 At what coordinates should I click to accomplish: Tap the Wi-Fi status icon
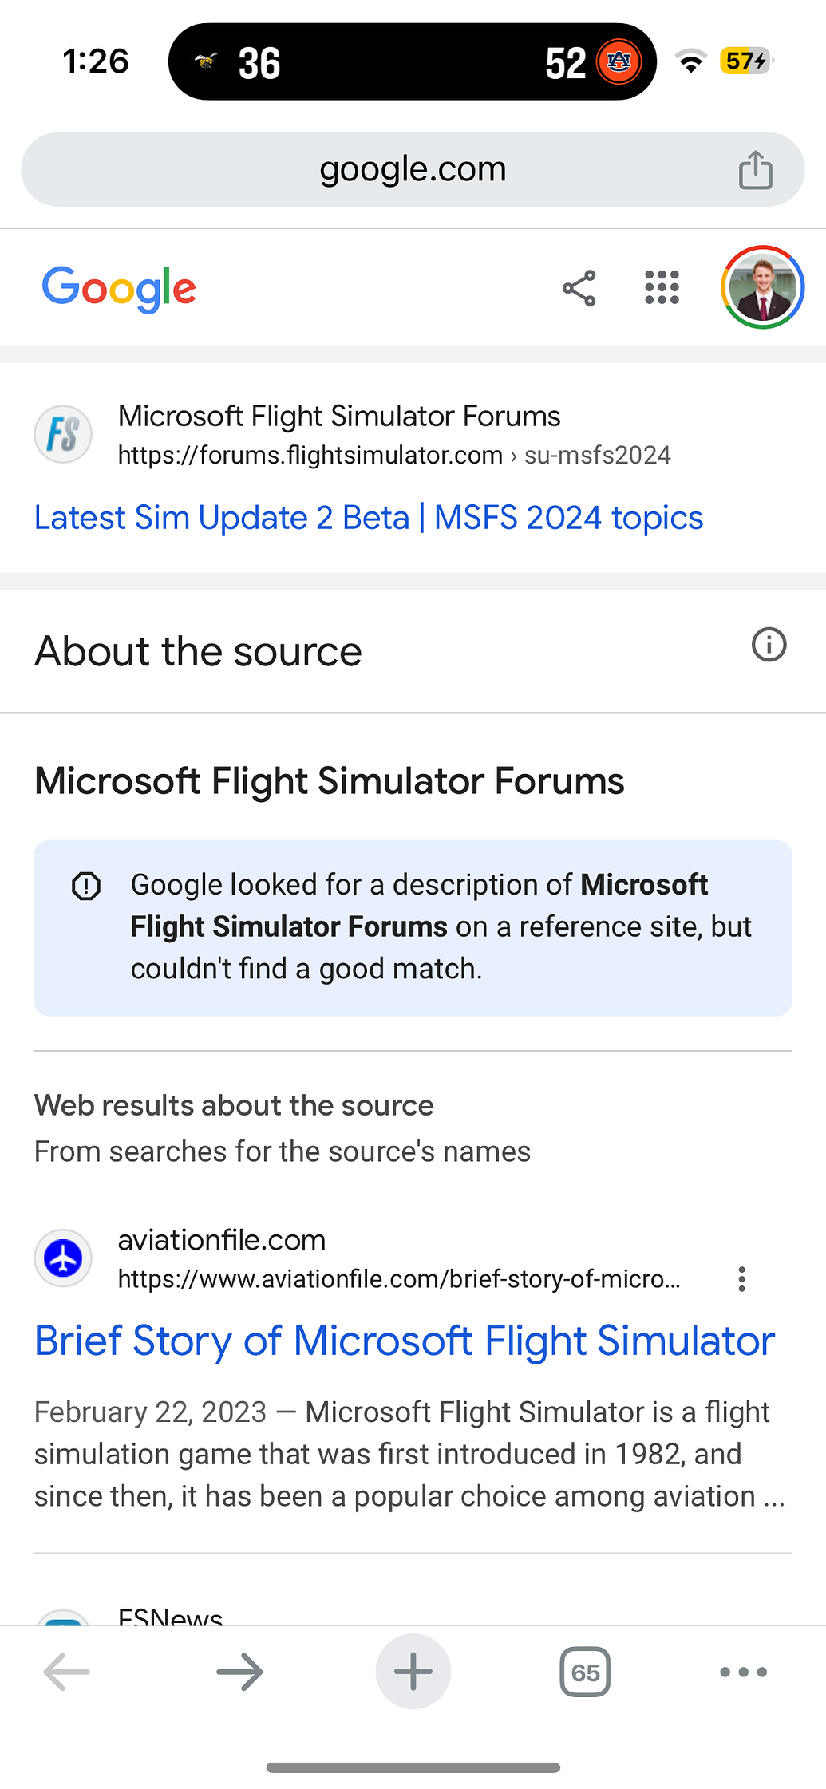tap(691, 61)
